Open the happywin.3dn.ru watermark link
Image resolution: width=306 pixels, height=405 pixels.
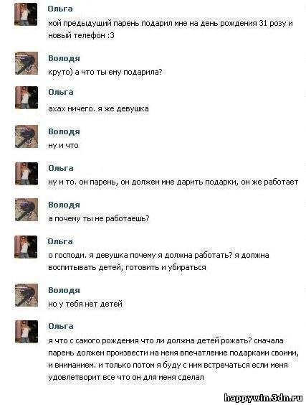[263, 398]
